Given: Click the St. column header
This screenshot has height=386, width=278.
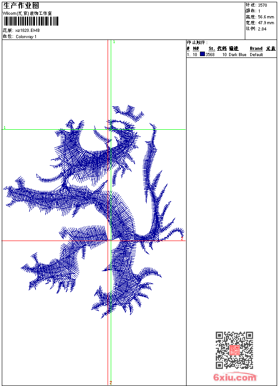Looking at the screenshot, I should click(211, 48).
